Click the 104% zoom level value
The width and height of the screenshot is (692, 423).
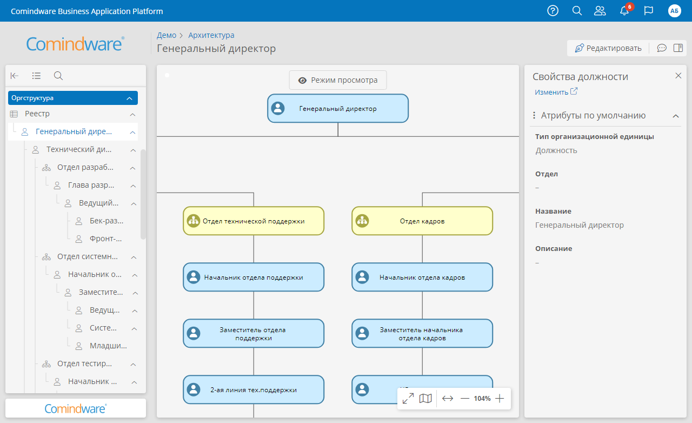pos(482,399)
